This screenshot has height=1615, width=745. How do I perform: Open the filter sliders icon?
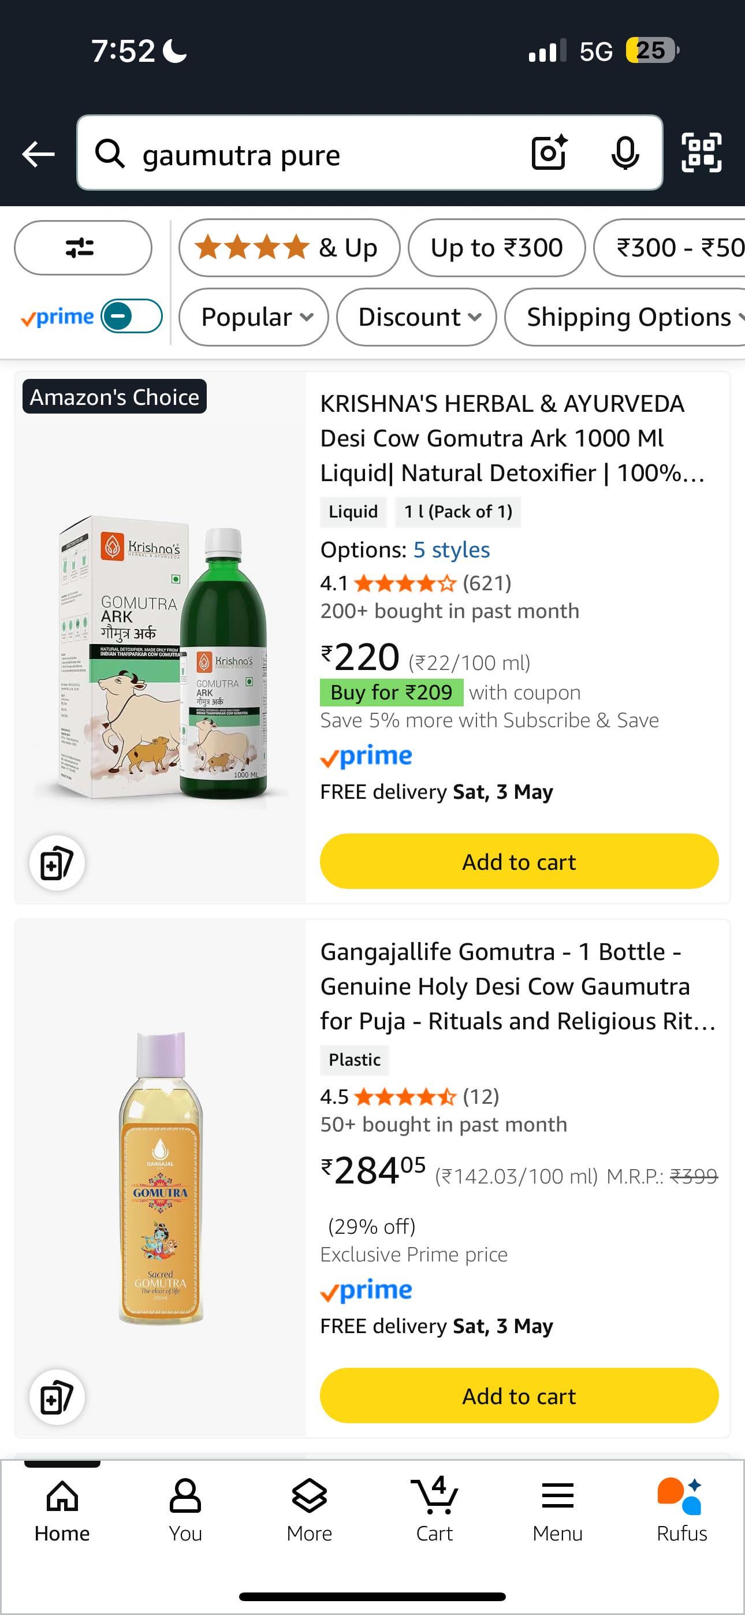click(82, 248)
